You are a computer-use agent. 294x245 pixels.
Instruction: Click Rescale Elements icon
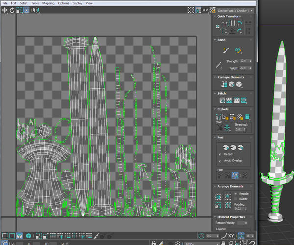click(x=218, y=205)
